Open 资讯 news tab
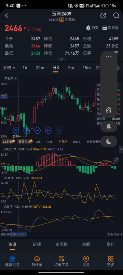This screenshot has height=275, width=123. pyautogui.click(x=12, y=244)
